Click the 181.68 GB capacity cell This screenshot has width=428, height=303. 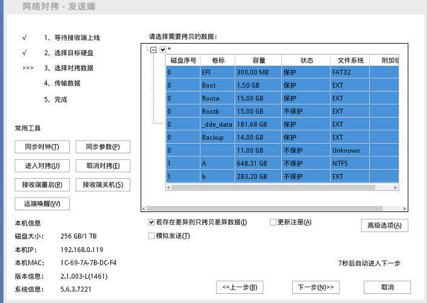pyautogui.click(x=258, y=124)
